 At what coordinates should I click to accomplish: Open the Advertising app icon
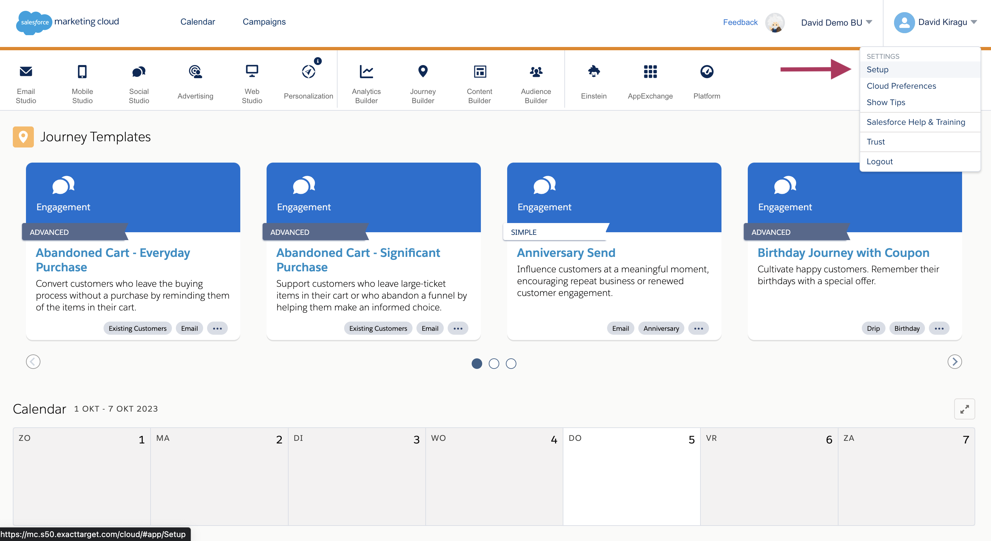click(x=196, y=72)
